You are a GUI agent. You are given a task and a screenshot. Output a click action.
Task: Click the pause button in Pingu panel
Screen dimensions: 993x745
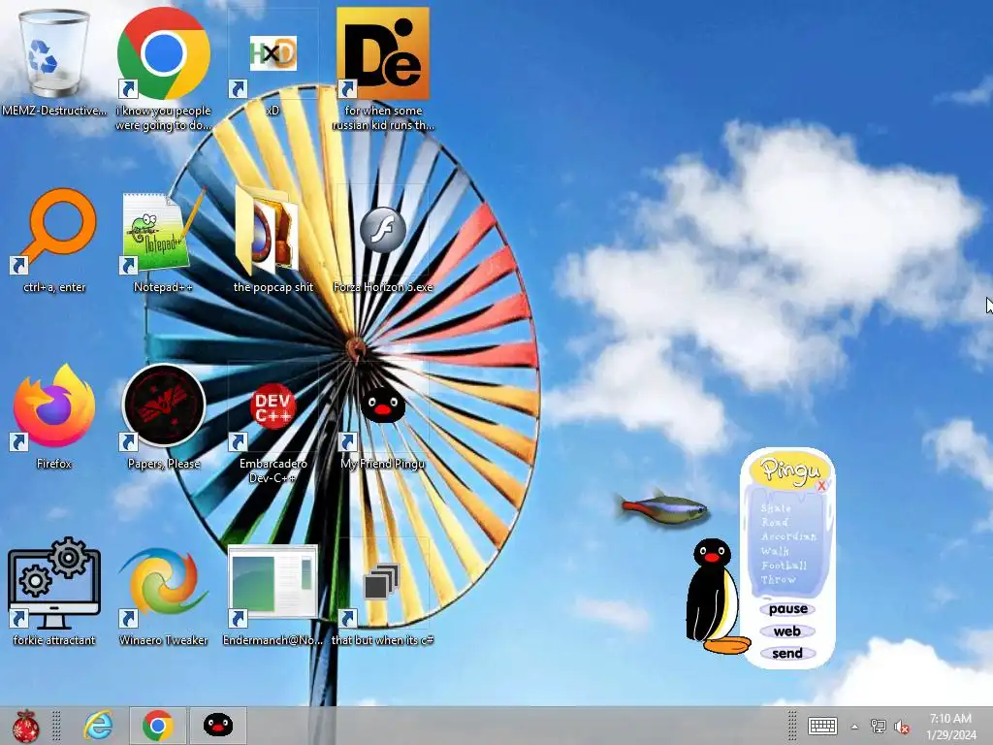click(787, 609)
